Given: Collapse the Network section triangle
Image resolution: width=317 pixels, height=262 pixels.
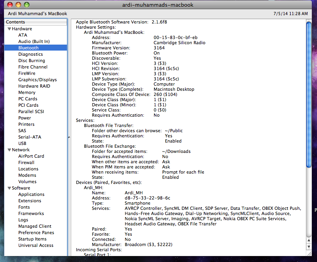Looking at the screenshot, I should (x=9, y=150).
